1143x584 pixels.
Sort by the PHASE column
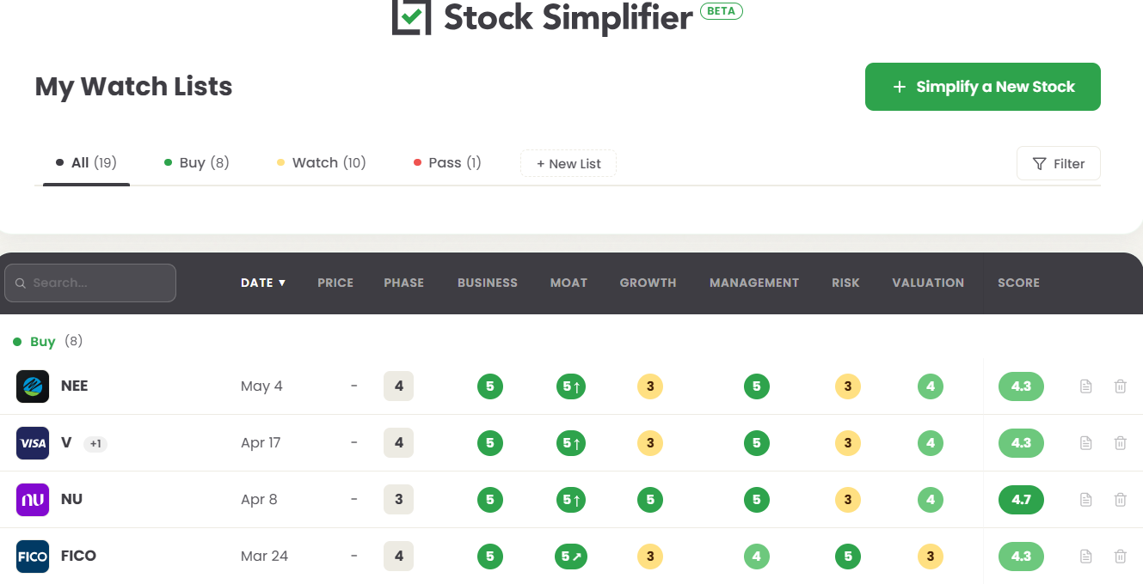[x=404, y=283]
